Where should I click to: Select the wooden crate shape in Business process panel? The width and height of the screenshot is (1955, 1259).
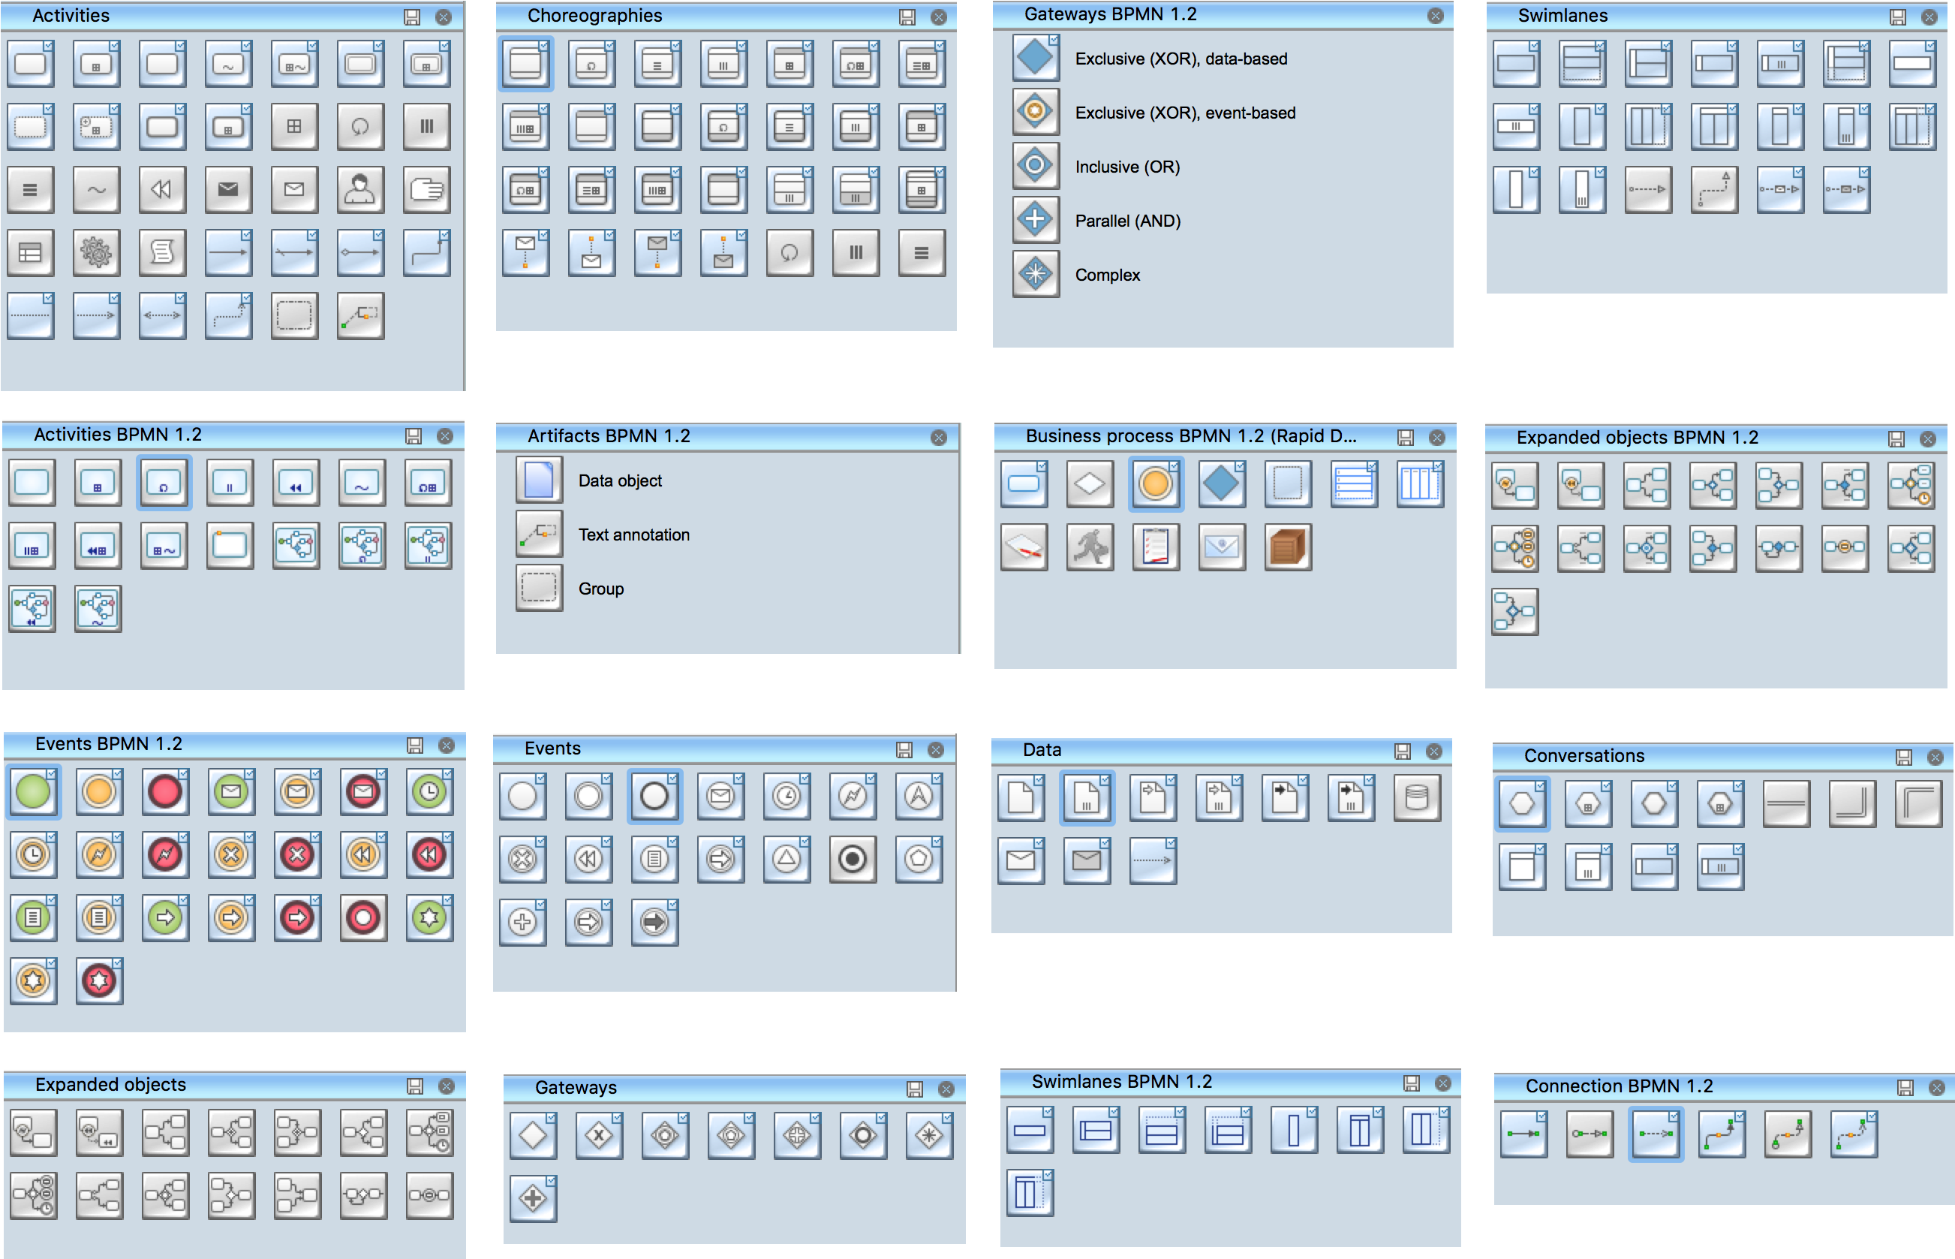click(x=1286, y=548)
